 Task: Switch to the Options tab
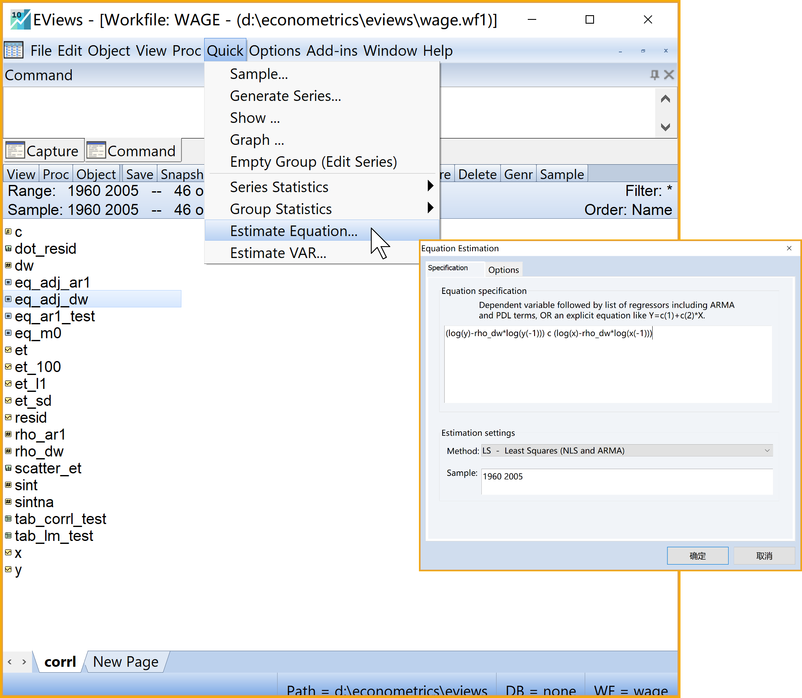click(x=503, y=269)
